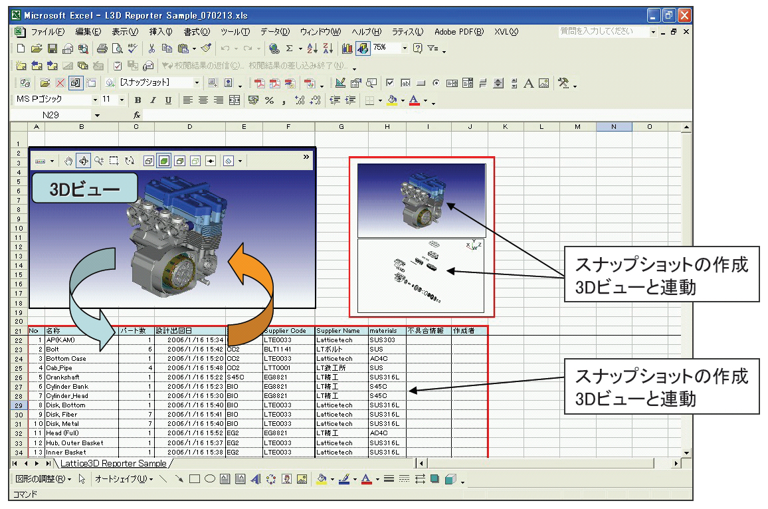Sort ascending A to Z
Screen dimensions: 768x509
[312, 49]
